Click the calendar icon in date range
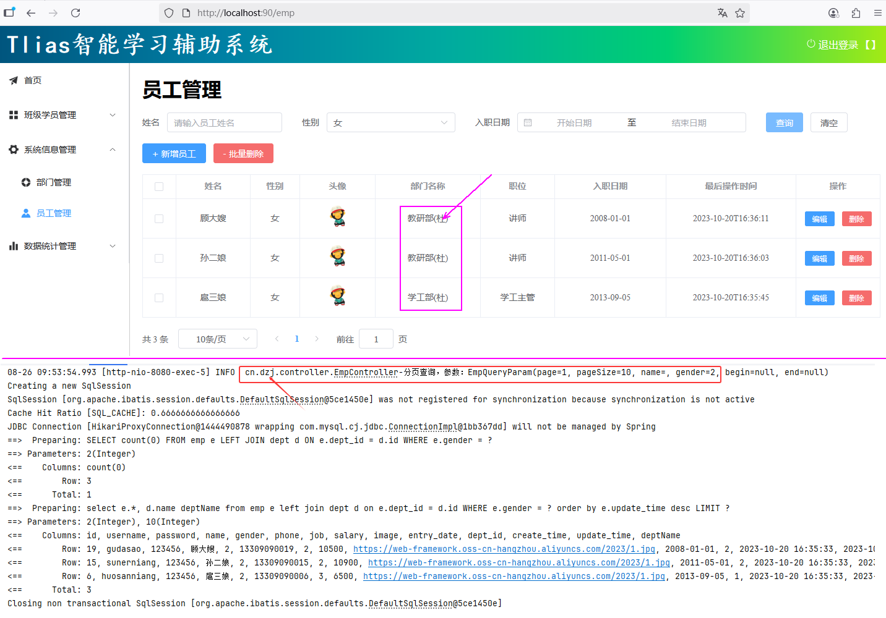Screen dimensions: 886x618 pyautogui.click(x=528, y=123)
